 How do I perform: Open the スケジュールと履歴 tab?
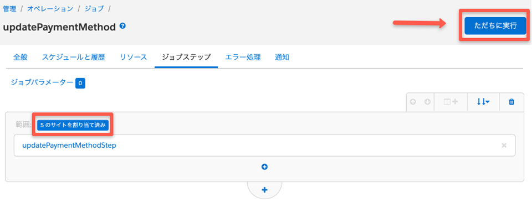point(73,57)
